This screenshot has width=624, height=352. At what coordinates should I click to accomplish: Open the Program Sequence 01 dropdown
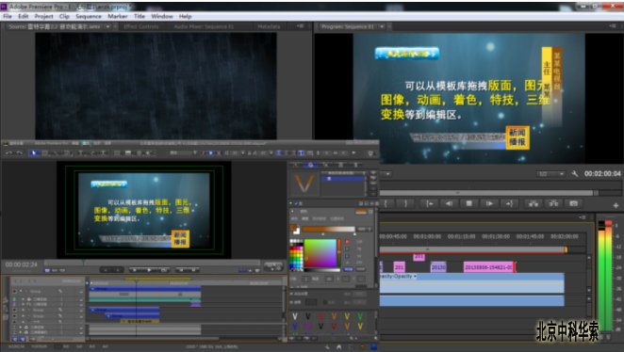(382, 26)
